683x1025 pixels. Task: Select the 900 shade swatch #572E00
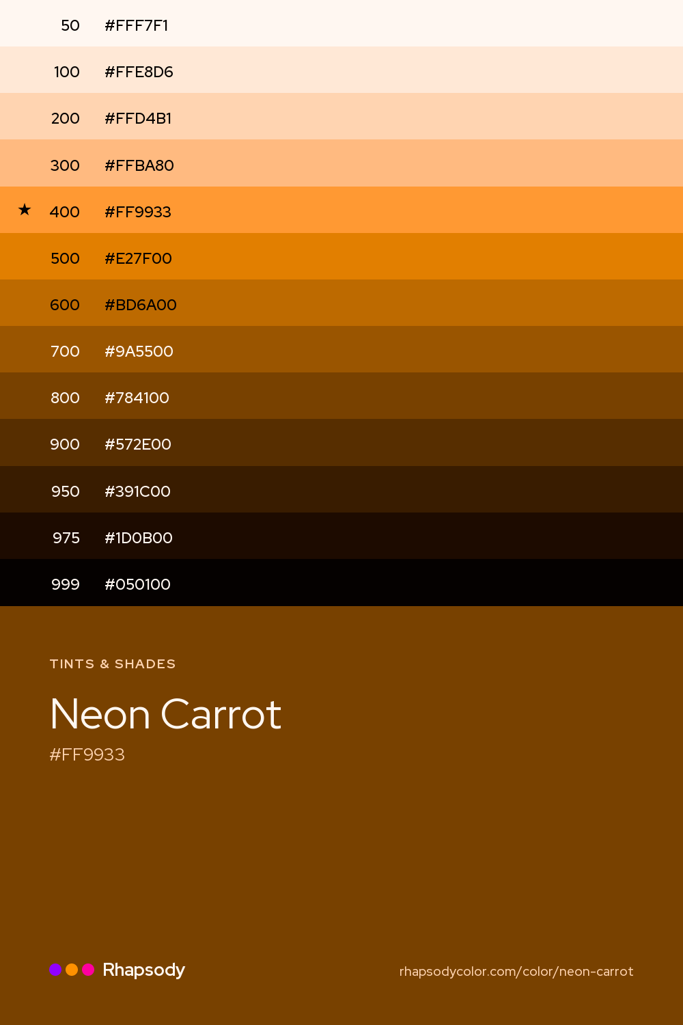pos(341,442)
